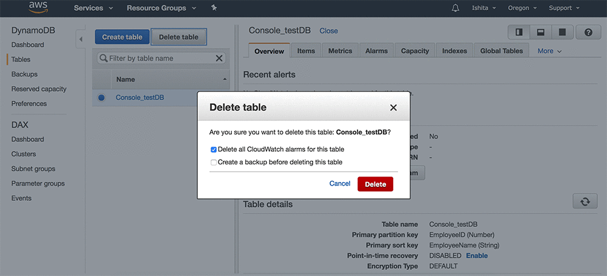Click the EmployeeName (String) value
The height and width of the screenshot is (276, 607).
464,246
